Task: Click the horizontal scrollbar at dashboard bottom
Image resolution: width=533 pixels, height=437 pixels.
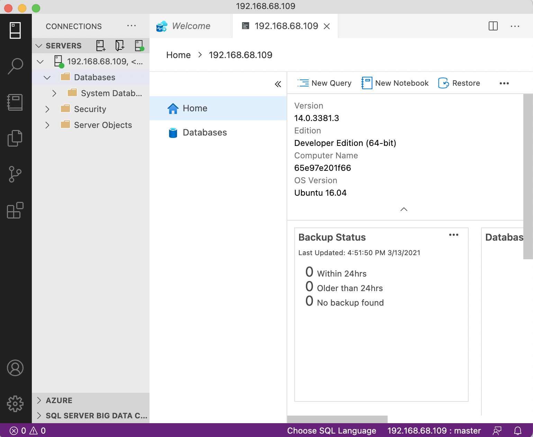Action: 337,419
